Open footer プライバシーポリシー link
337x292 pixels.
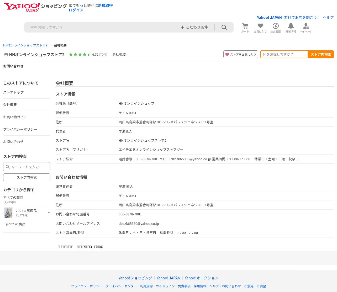tap(87, 286)
